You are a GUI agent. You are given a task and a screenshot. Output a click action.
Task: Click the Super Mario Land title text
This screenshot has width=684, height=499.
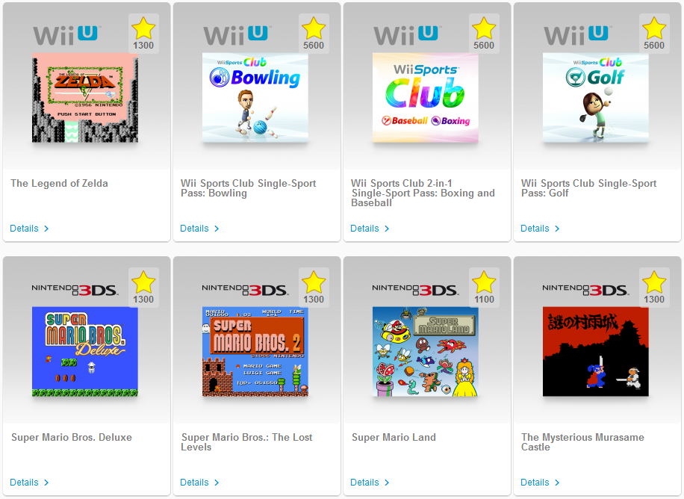click(394, 438)
